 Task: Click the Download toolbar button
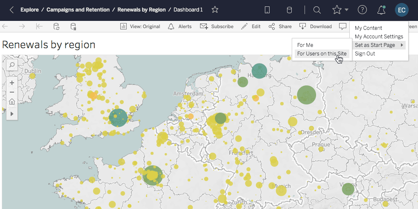[x=316, y=26]
